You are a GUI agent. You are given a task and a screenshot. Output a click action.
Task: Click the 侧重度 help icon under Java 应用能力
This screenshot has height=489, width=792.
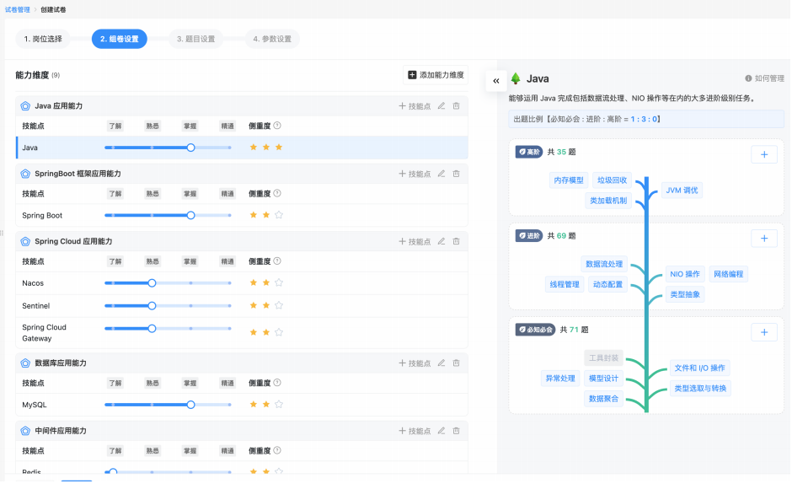(x=277, y=126)
